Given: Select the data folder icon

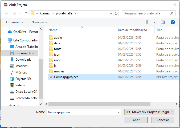Looking at the screenshot, I should coord(51,43).
